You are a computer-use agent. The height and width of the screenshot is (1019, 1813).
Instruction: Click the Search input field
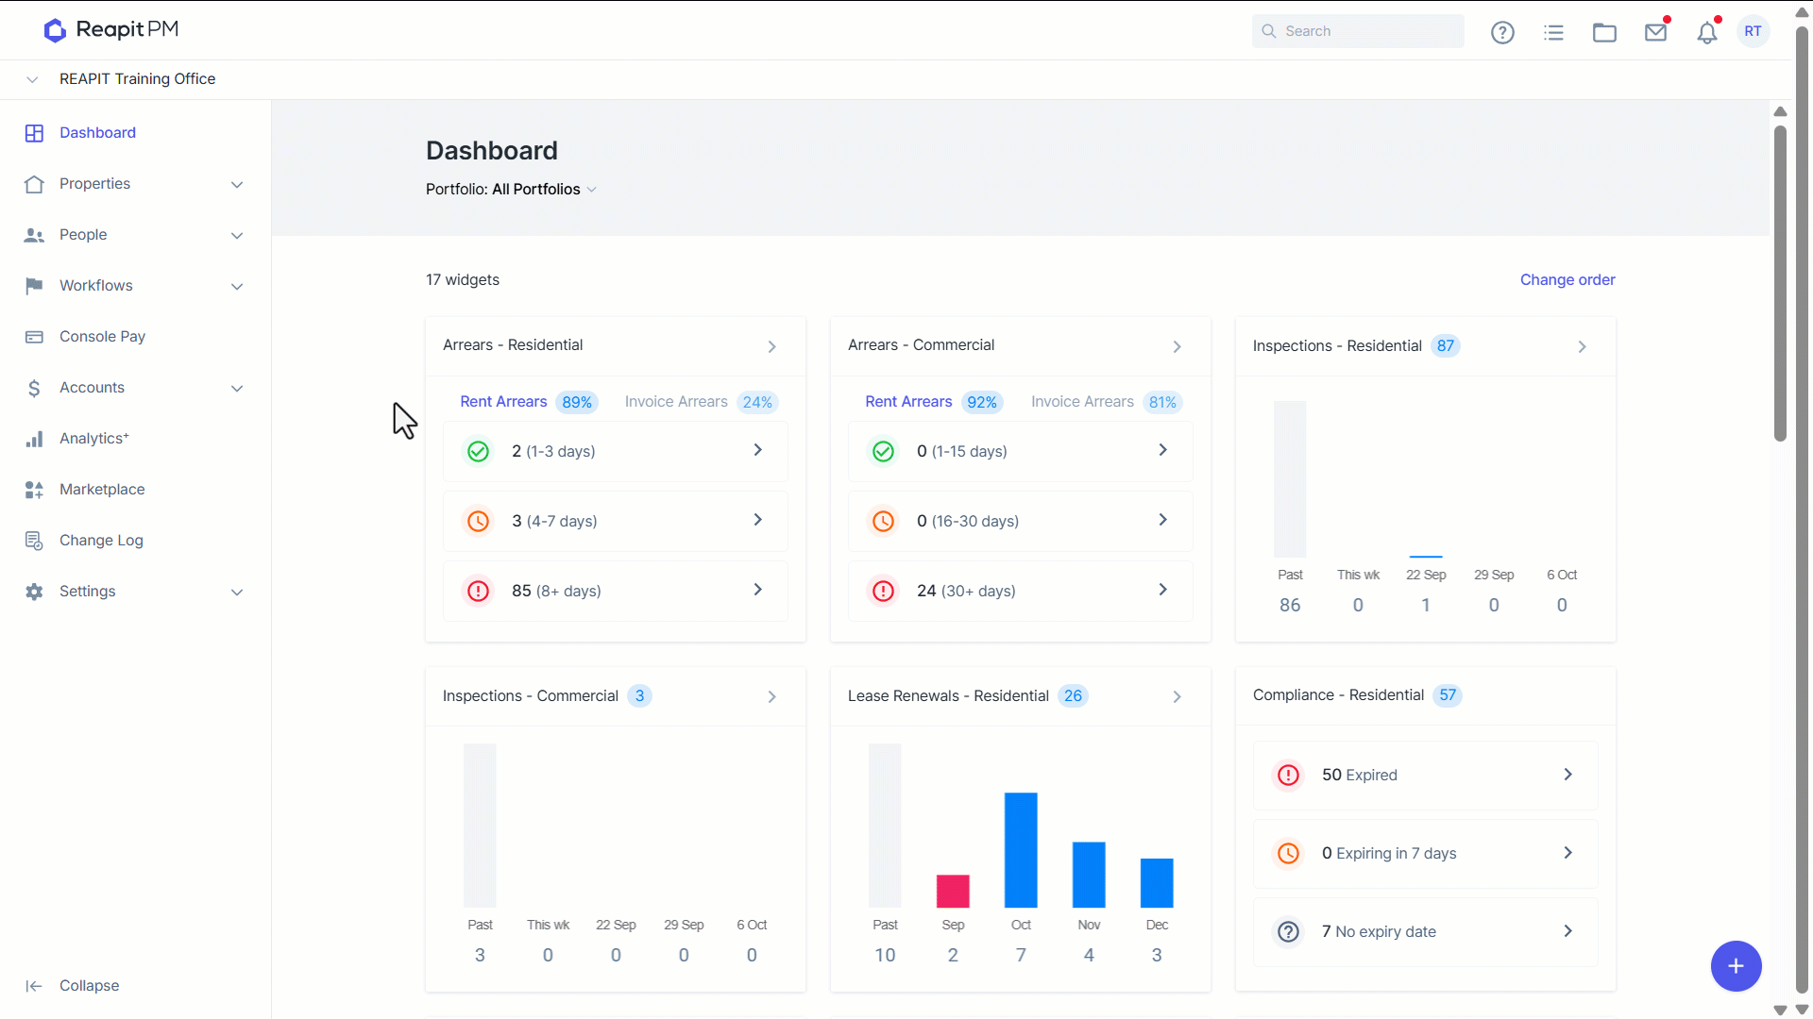tap(1358, 31)
